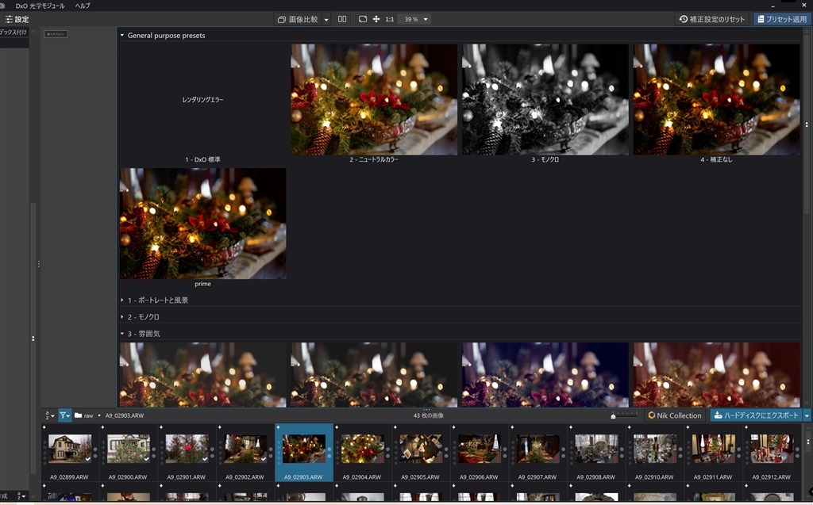Select thumbnail A9_02900.ARW

pos(128,448)
